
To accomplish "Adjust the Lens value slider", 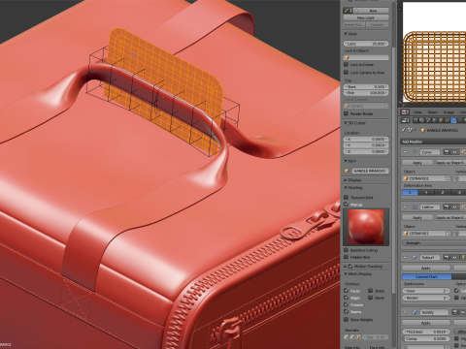I will point(366,44).
